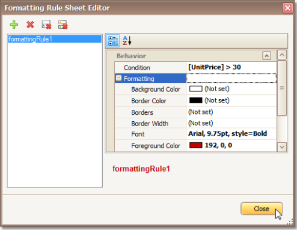Screen dimensions: 297x230
Task: Click the Border Color black swatch
Action: tap(196, 100)
